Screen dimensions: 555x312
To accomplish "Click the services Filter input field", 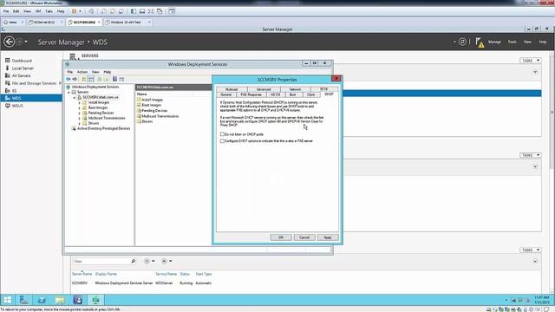I will click(x=101, y=261).
